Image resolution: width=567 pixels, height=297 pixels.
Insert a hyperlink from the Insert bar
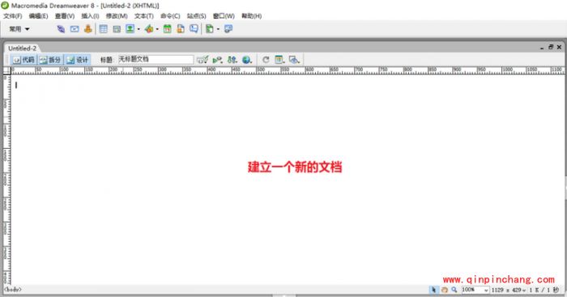[61, 29]
